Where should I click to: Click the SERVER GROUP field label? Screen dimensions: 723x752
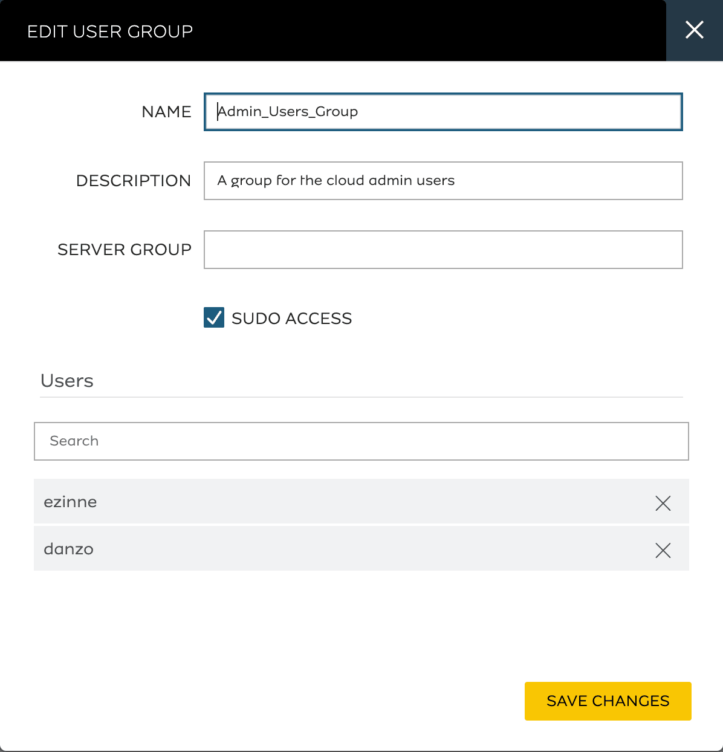125,250
